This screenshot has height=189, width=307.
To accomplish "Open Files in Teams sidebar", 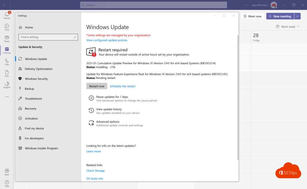I will (x=7, y=73).
